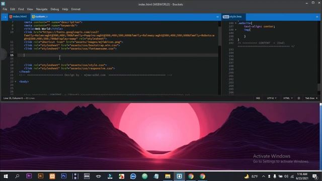This screenshot has height=181, width=322.
Task: Open the File menu
Action: click(x=5, y=9)
